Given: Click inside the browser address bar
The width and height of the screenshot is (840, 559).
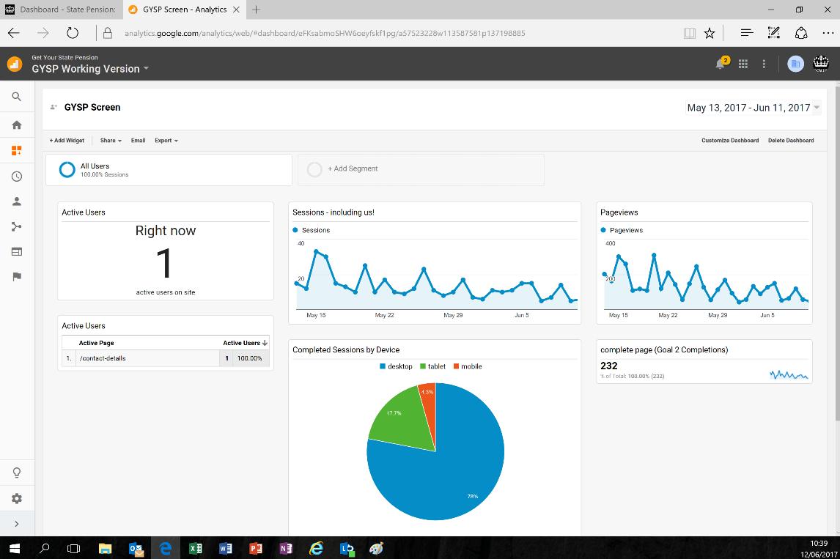Looking at the screenshot, I should [366, 32].
